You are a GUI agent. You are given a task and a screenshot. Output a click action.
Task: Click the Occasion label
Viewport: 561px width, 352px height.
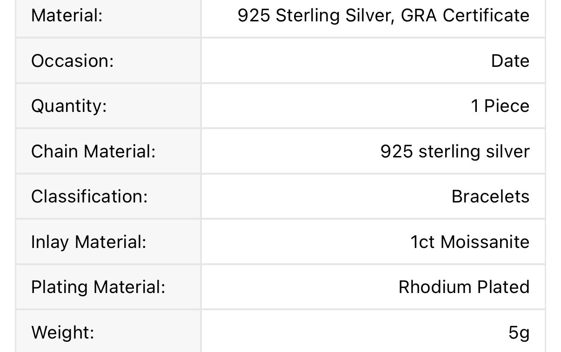pyautogui.click(x=72, y=61)
